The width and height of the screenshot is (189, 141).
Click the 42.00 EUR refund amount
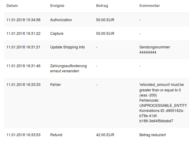tap(105, 135)
